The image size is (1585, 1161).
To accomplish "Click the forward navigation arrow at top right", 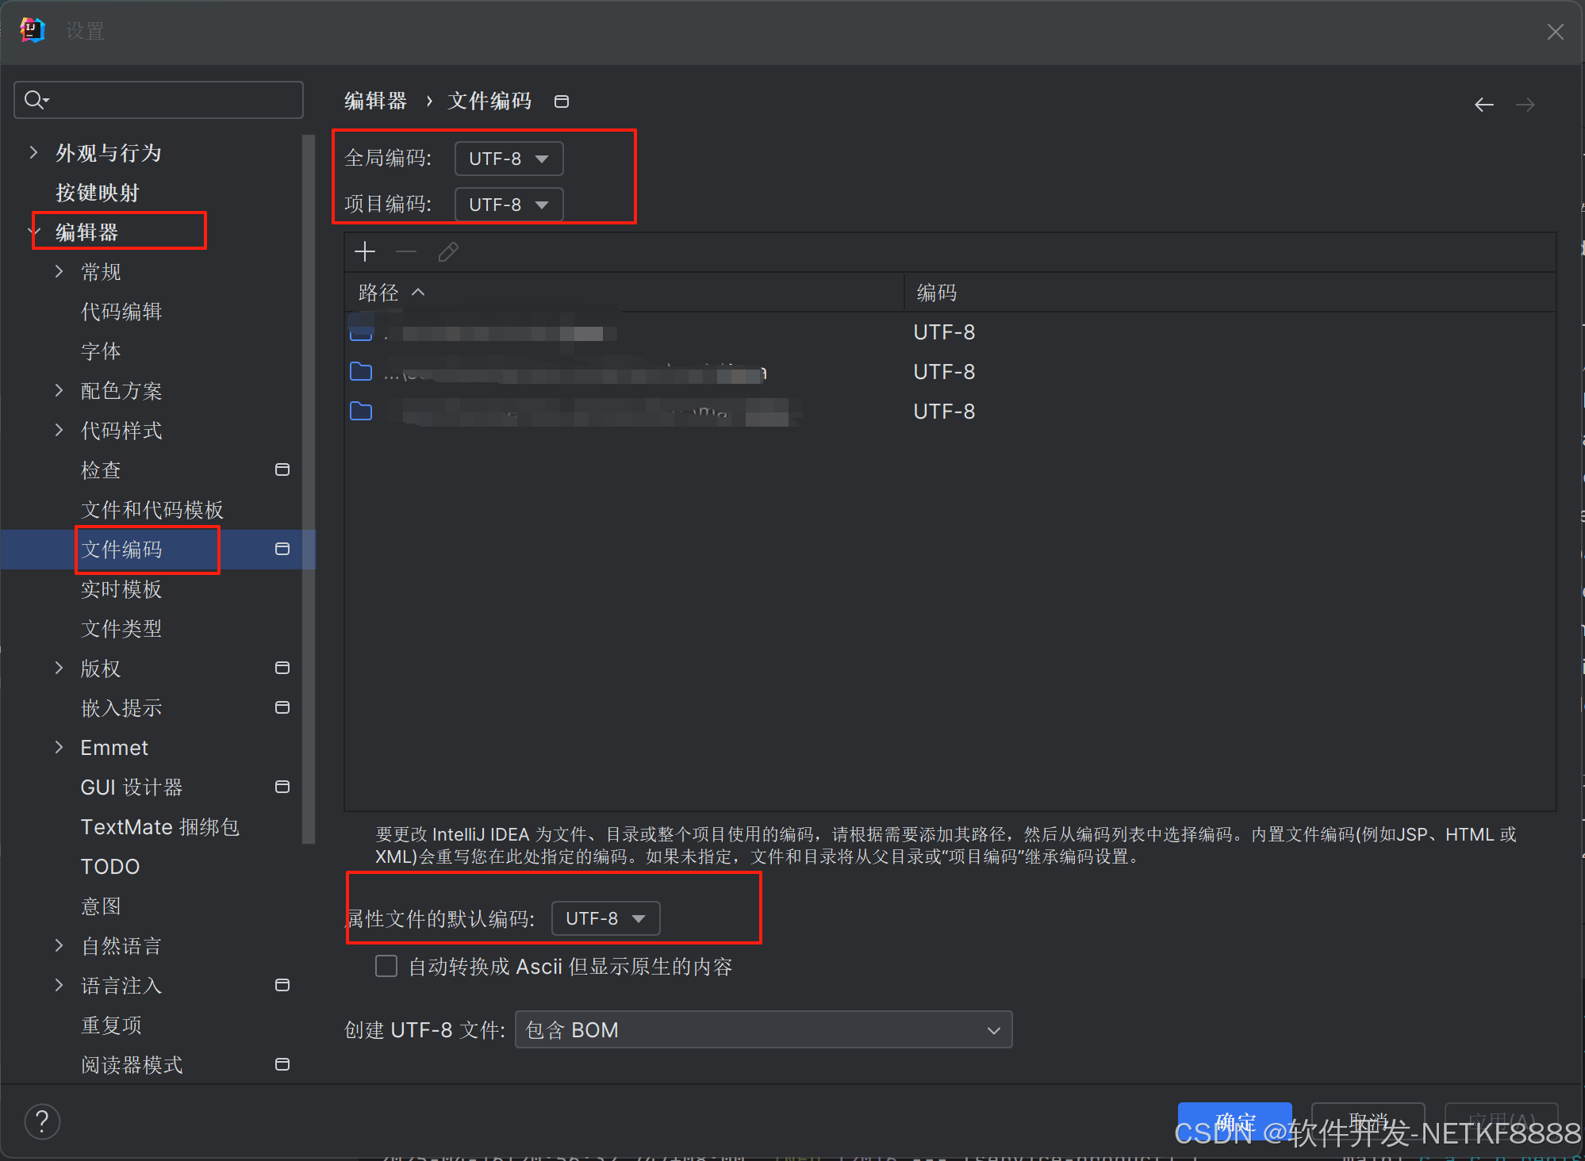I will 1526,104.
